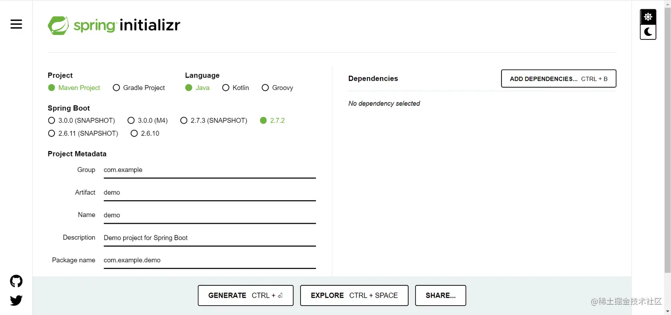Select Gradle Project radio option
Viewport: 671px width, 315px height.
[139, 88]
